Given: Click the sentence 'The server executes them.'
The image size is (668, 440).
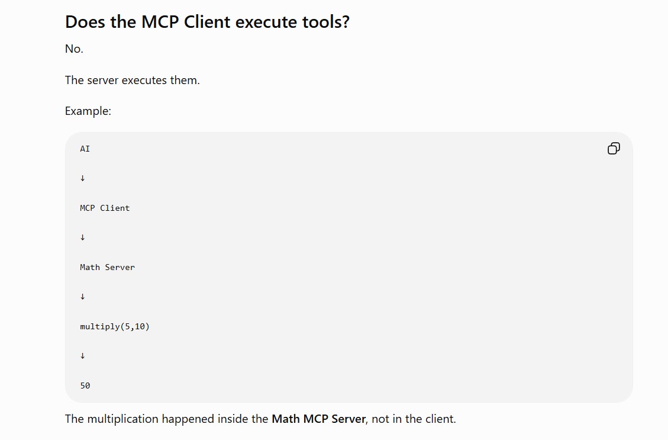Looking at the screenshot, I should tap(132, 80).
